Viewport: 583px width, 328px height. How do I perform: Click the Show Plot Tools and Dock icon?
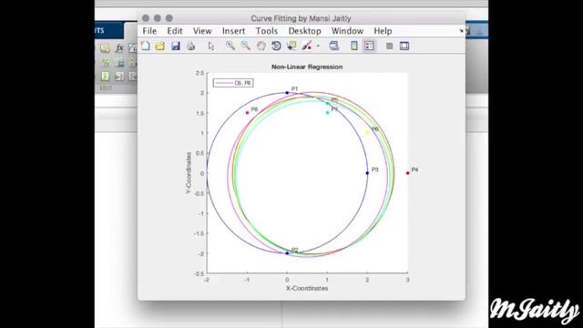(x=404, y=46)
